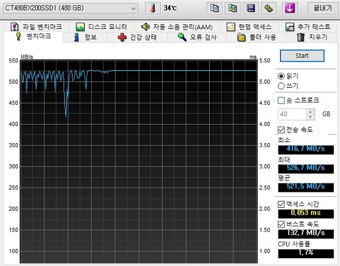Enable the 숏 스트로크 checkbox
The width and height of the screenshot is (340, 266).
[x=281, y=100]
